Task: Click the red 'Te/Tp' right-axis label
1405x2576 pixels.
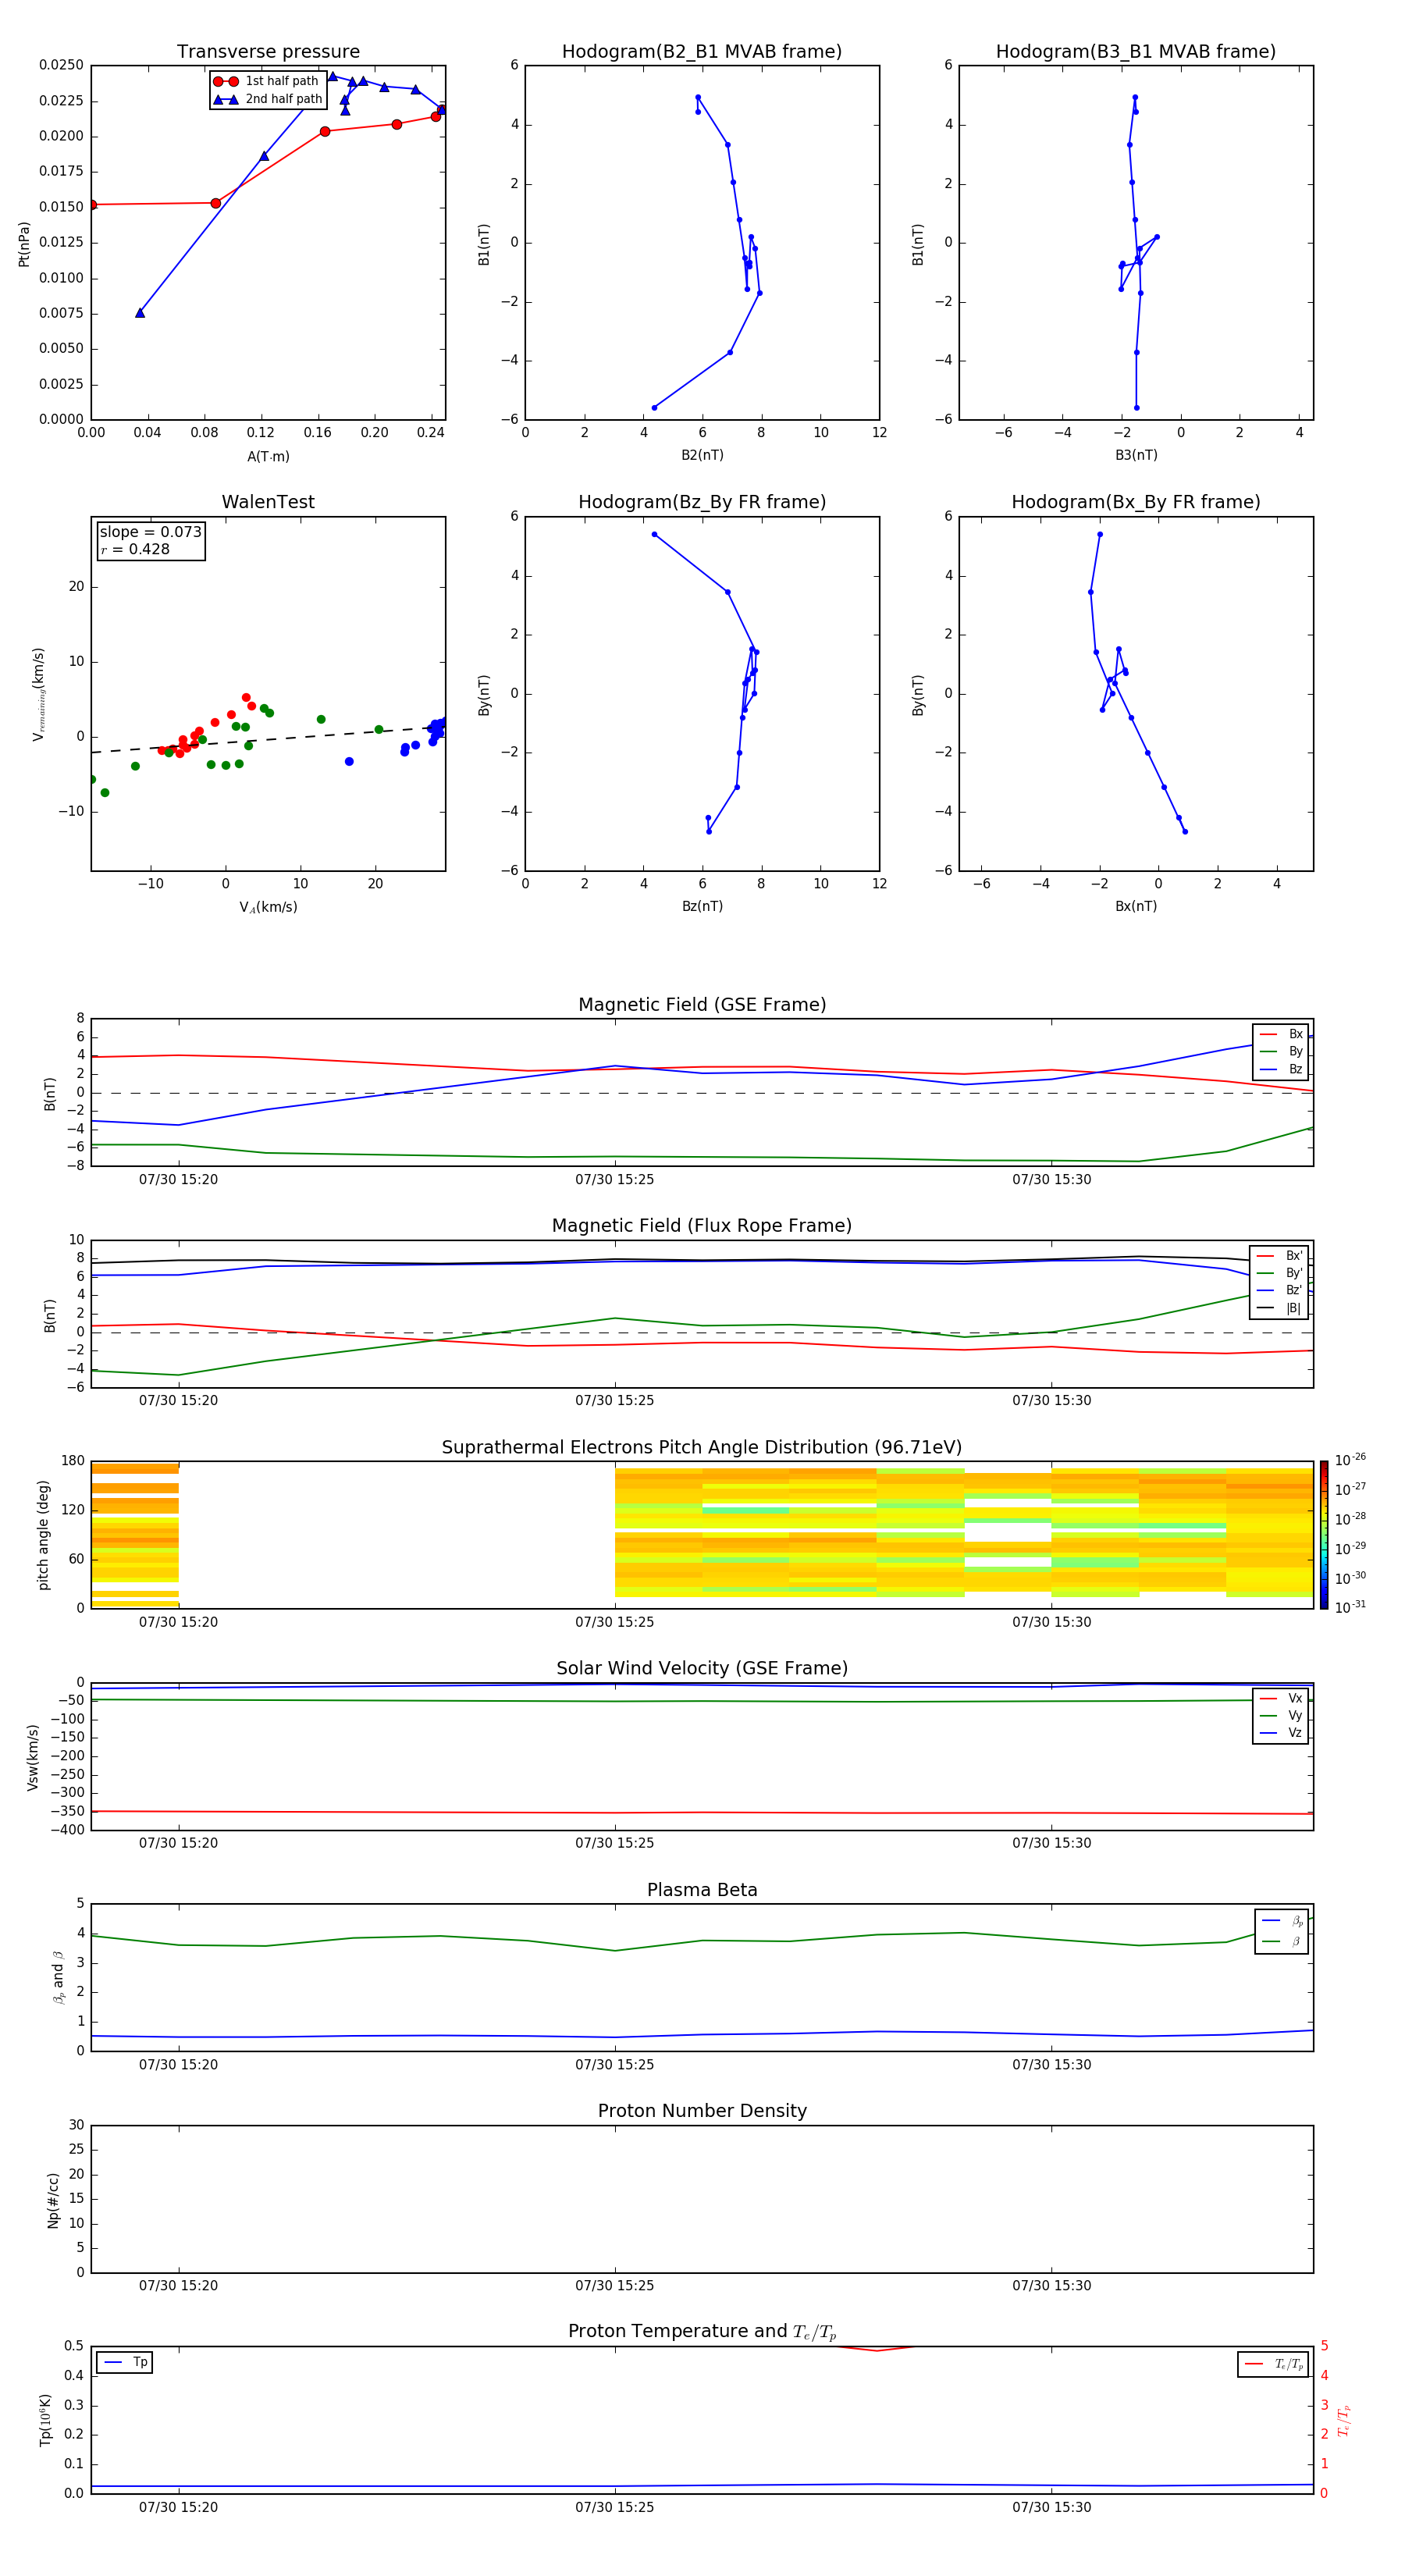Action: [x=1343, y=2421]
